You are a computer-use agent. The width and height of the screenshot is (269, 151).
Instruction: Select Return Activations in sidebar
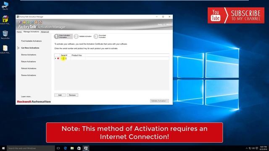click(x=29, y=62)
